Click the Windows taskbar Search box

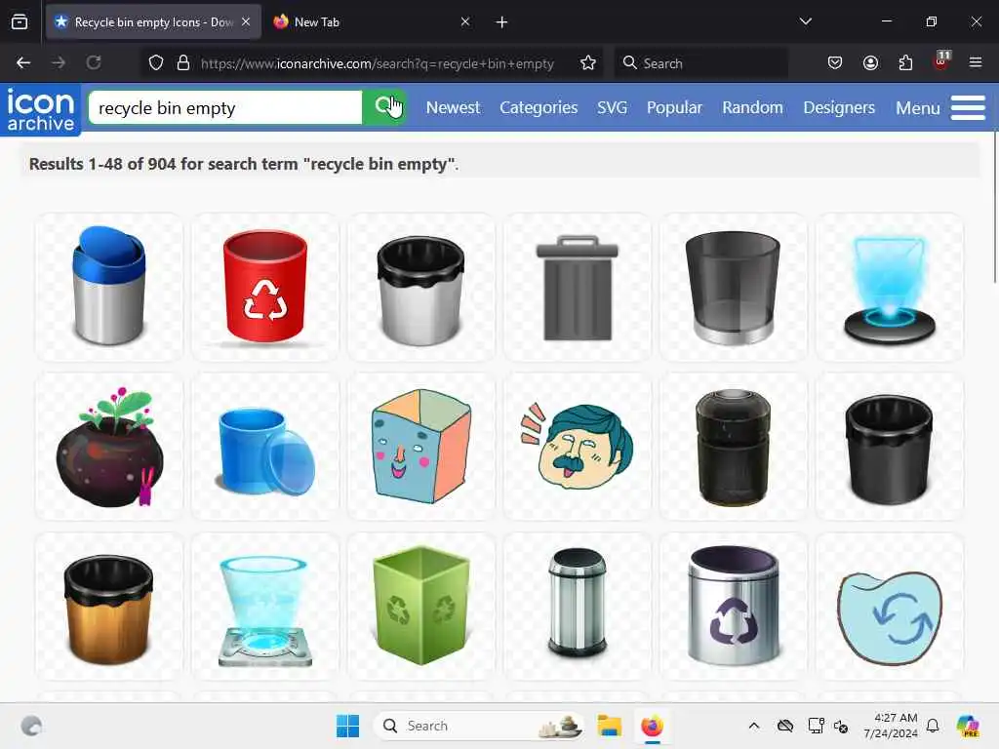coord(479,726)
